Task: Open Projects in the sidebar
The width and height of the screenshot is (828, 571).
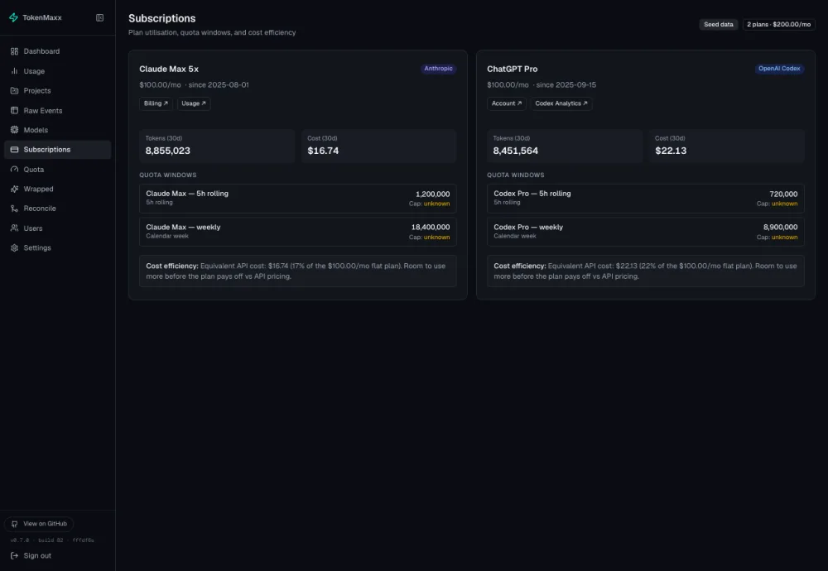Action: click(x=58, y=91)
